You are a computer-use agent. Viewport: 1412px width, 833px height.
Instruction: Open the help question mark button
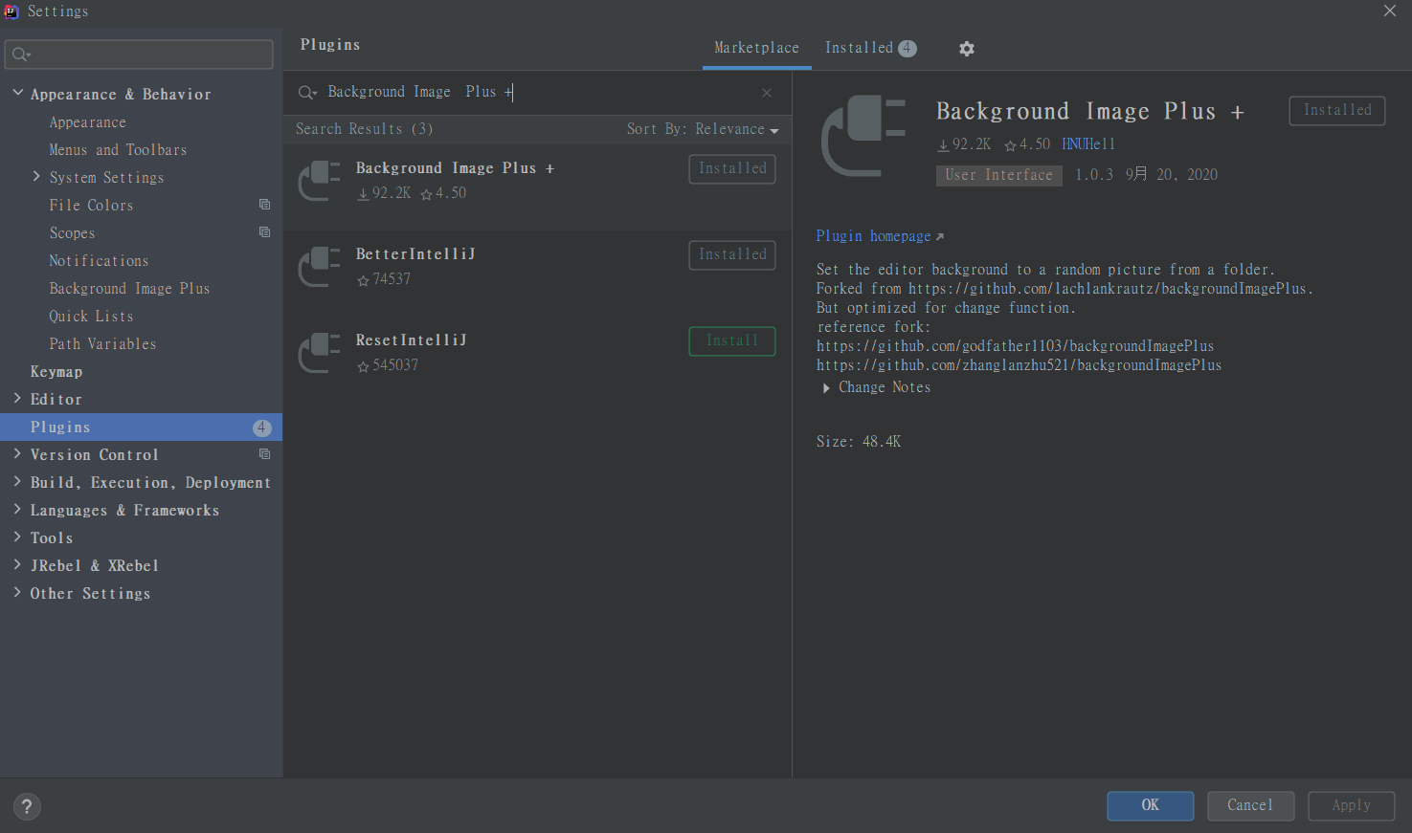click(27, 806)
